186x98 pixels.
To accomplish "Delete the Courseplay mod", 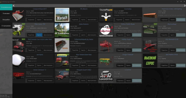I will (x=127, y=20).
